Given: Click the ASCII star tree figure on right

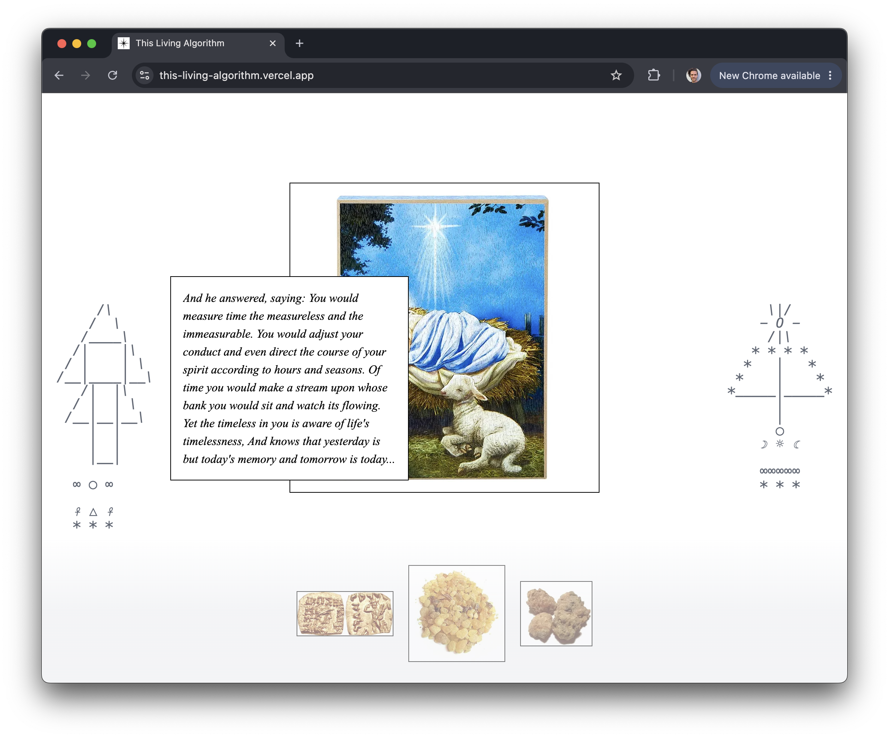Looking at the screenshot, I should pos(779,396).
